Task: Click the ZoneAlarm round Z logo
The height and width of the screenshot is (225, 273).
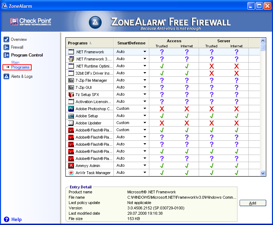Action: pyautogui.click(x=95, y=22)
